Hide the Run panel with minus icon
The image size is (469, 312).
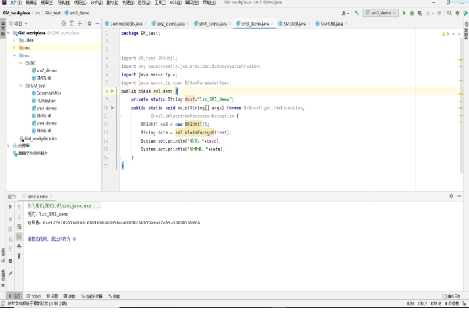point(459,196)
